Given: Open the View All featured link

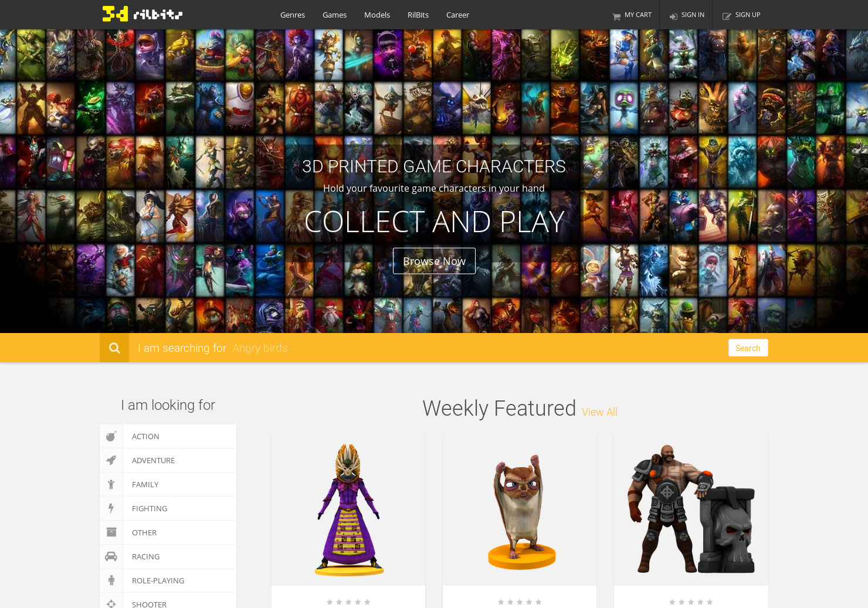Looking at the screenshot, I should [x=599, y=412].
